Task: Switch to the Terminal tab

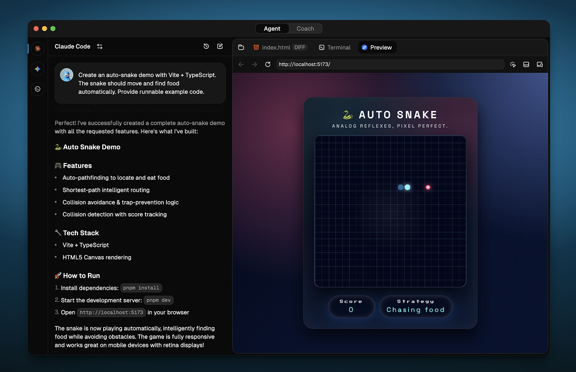Action: 334,47
